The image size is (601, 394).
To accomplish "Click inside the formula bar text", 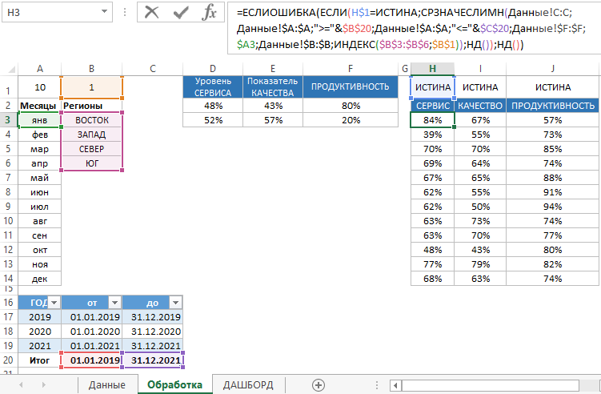I will tap(400, 29).
